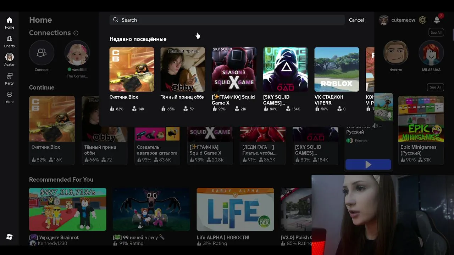The width and height of the screenshot is (454, 255).
Task: Open Тёмный принц обби card in Continue
Action: (x=104, y=130)
